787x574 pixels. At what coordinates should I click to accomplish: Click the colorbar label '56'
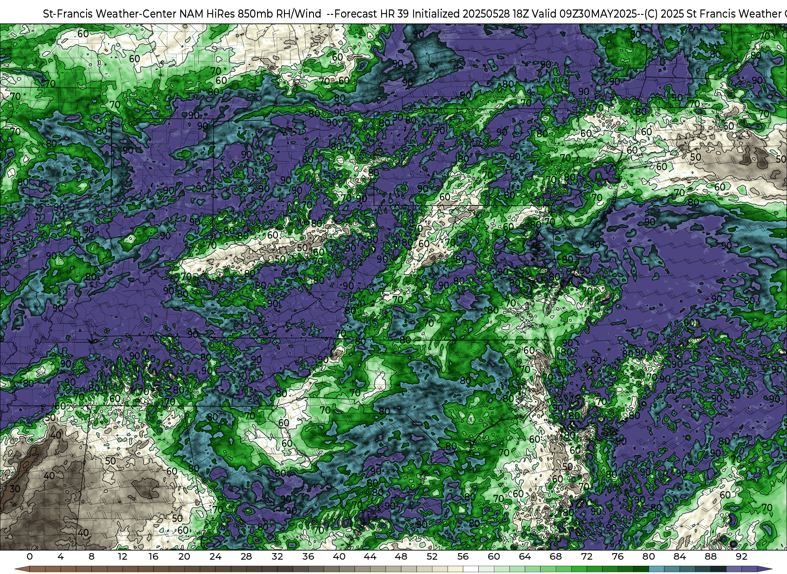click(463, 556)
